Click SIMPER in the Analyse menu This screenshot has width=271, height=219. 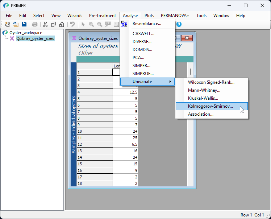[x=141, y=66]
